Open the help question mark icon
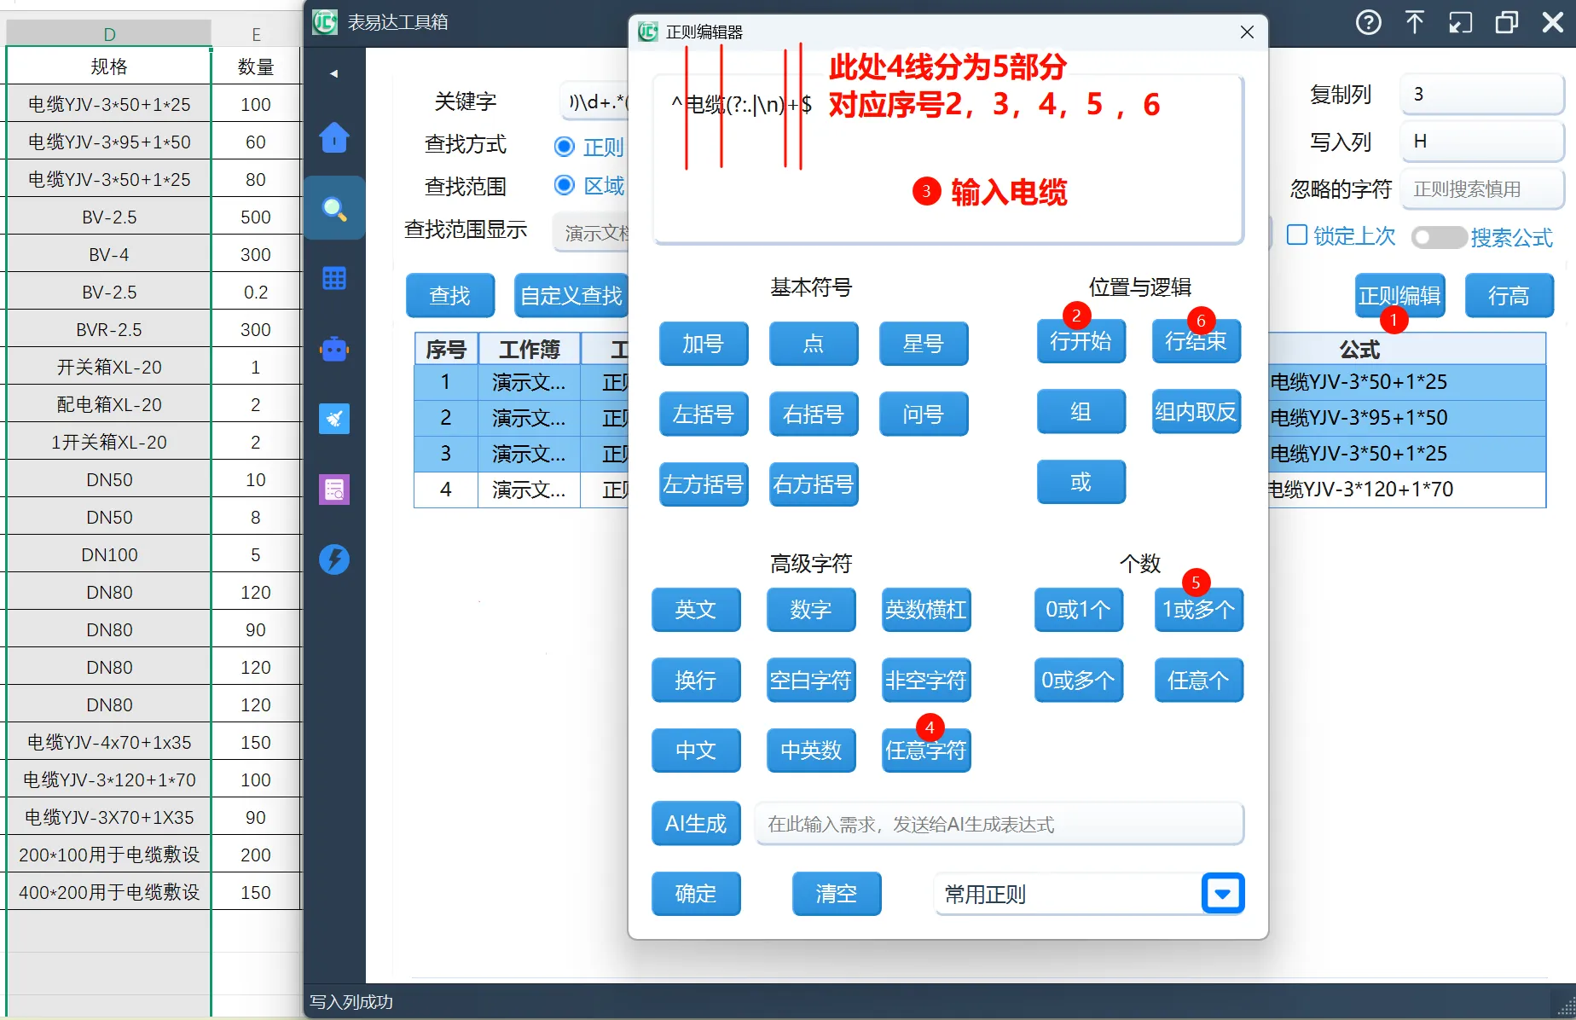 1369,22
